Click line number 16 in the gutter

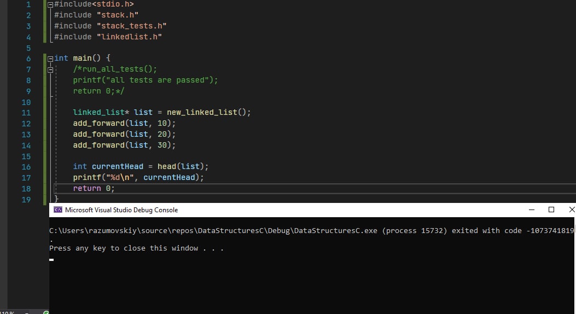coord(26,167)
